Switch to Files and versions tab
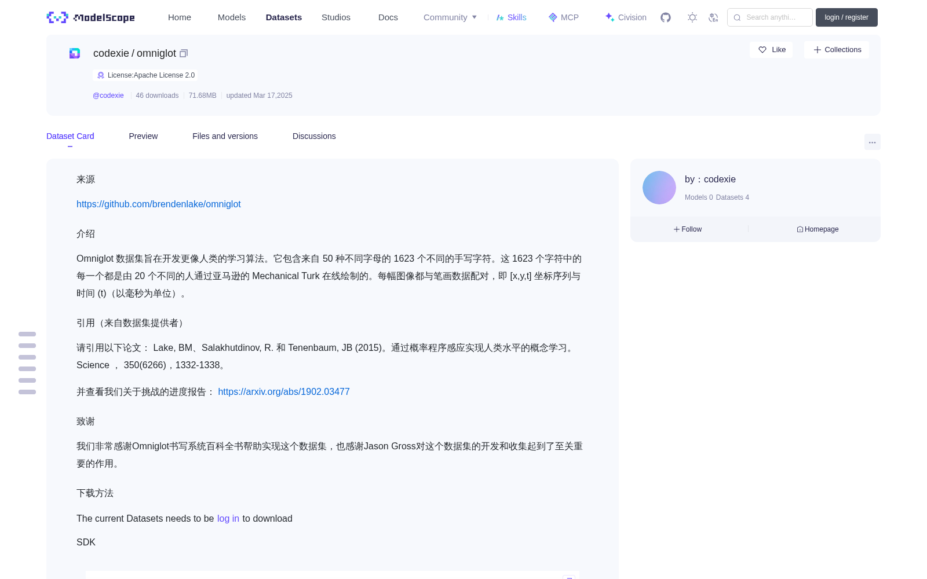 [225, 136]
